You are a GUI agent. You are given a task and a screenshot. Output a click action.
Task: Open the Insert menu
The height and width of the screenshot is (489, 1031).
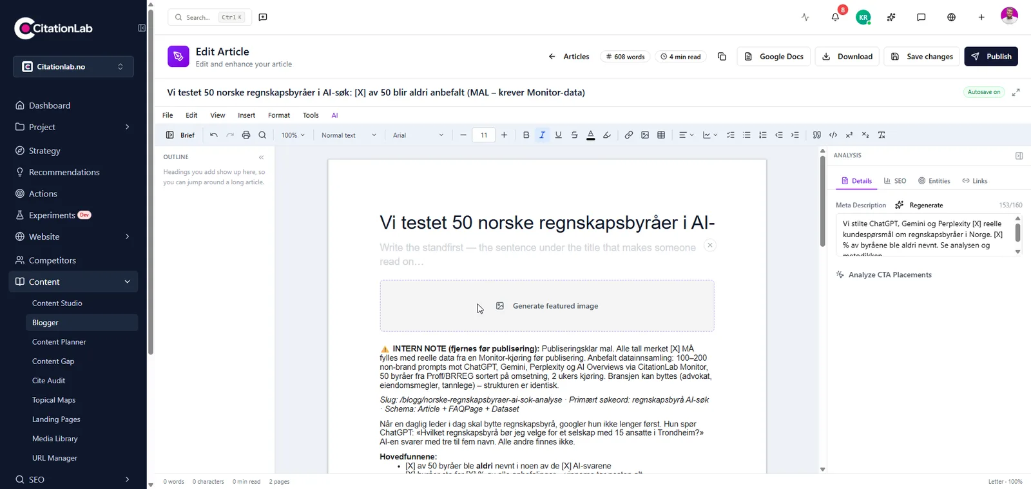pyautogui.click(x=246, y=115)
